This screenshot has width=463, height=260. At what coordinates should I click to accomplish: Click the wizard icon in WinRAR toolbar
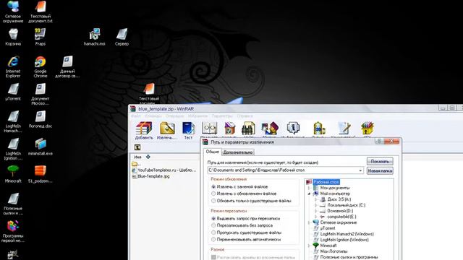270,129
